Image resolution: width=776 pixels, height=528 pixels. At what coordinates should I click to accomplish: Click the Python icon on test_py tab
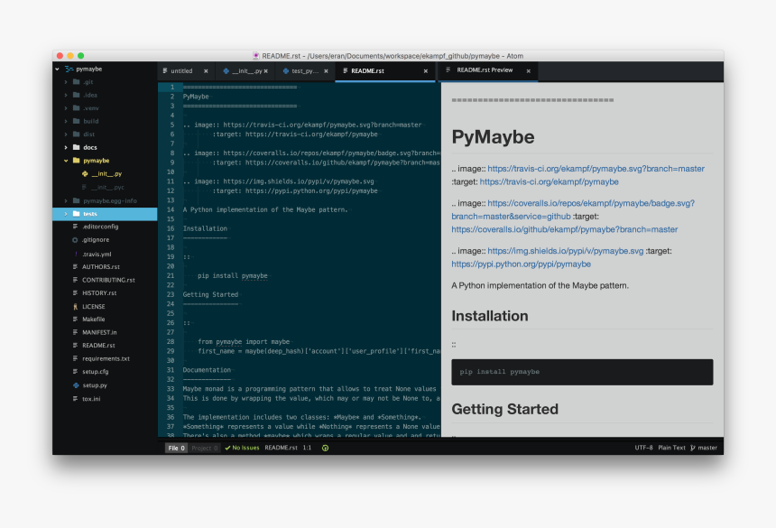pos(285,71)
